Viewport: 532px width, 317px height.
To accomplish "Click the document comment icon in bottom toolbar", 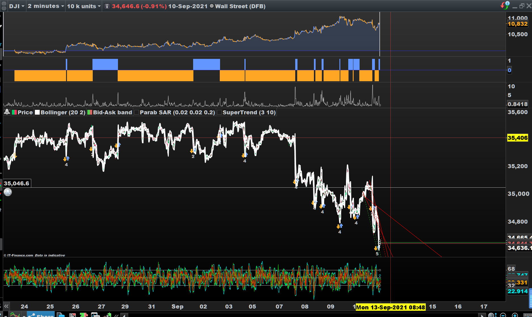I will (x=61, y=315).
